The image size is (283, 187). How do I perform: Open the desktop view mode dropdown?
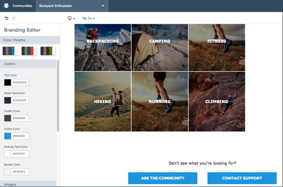point(71,18)
